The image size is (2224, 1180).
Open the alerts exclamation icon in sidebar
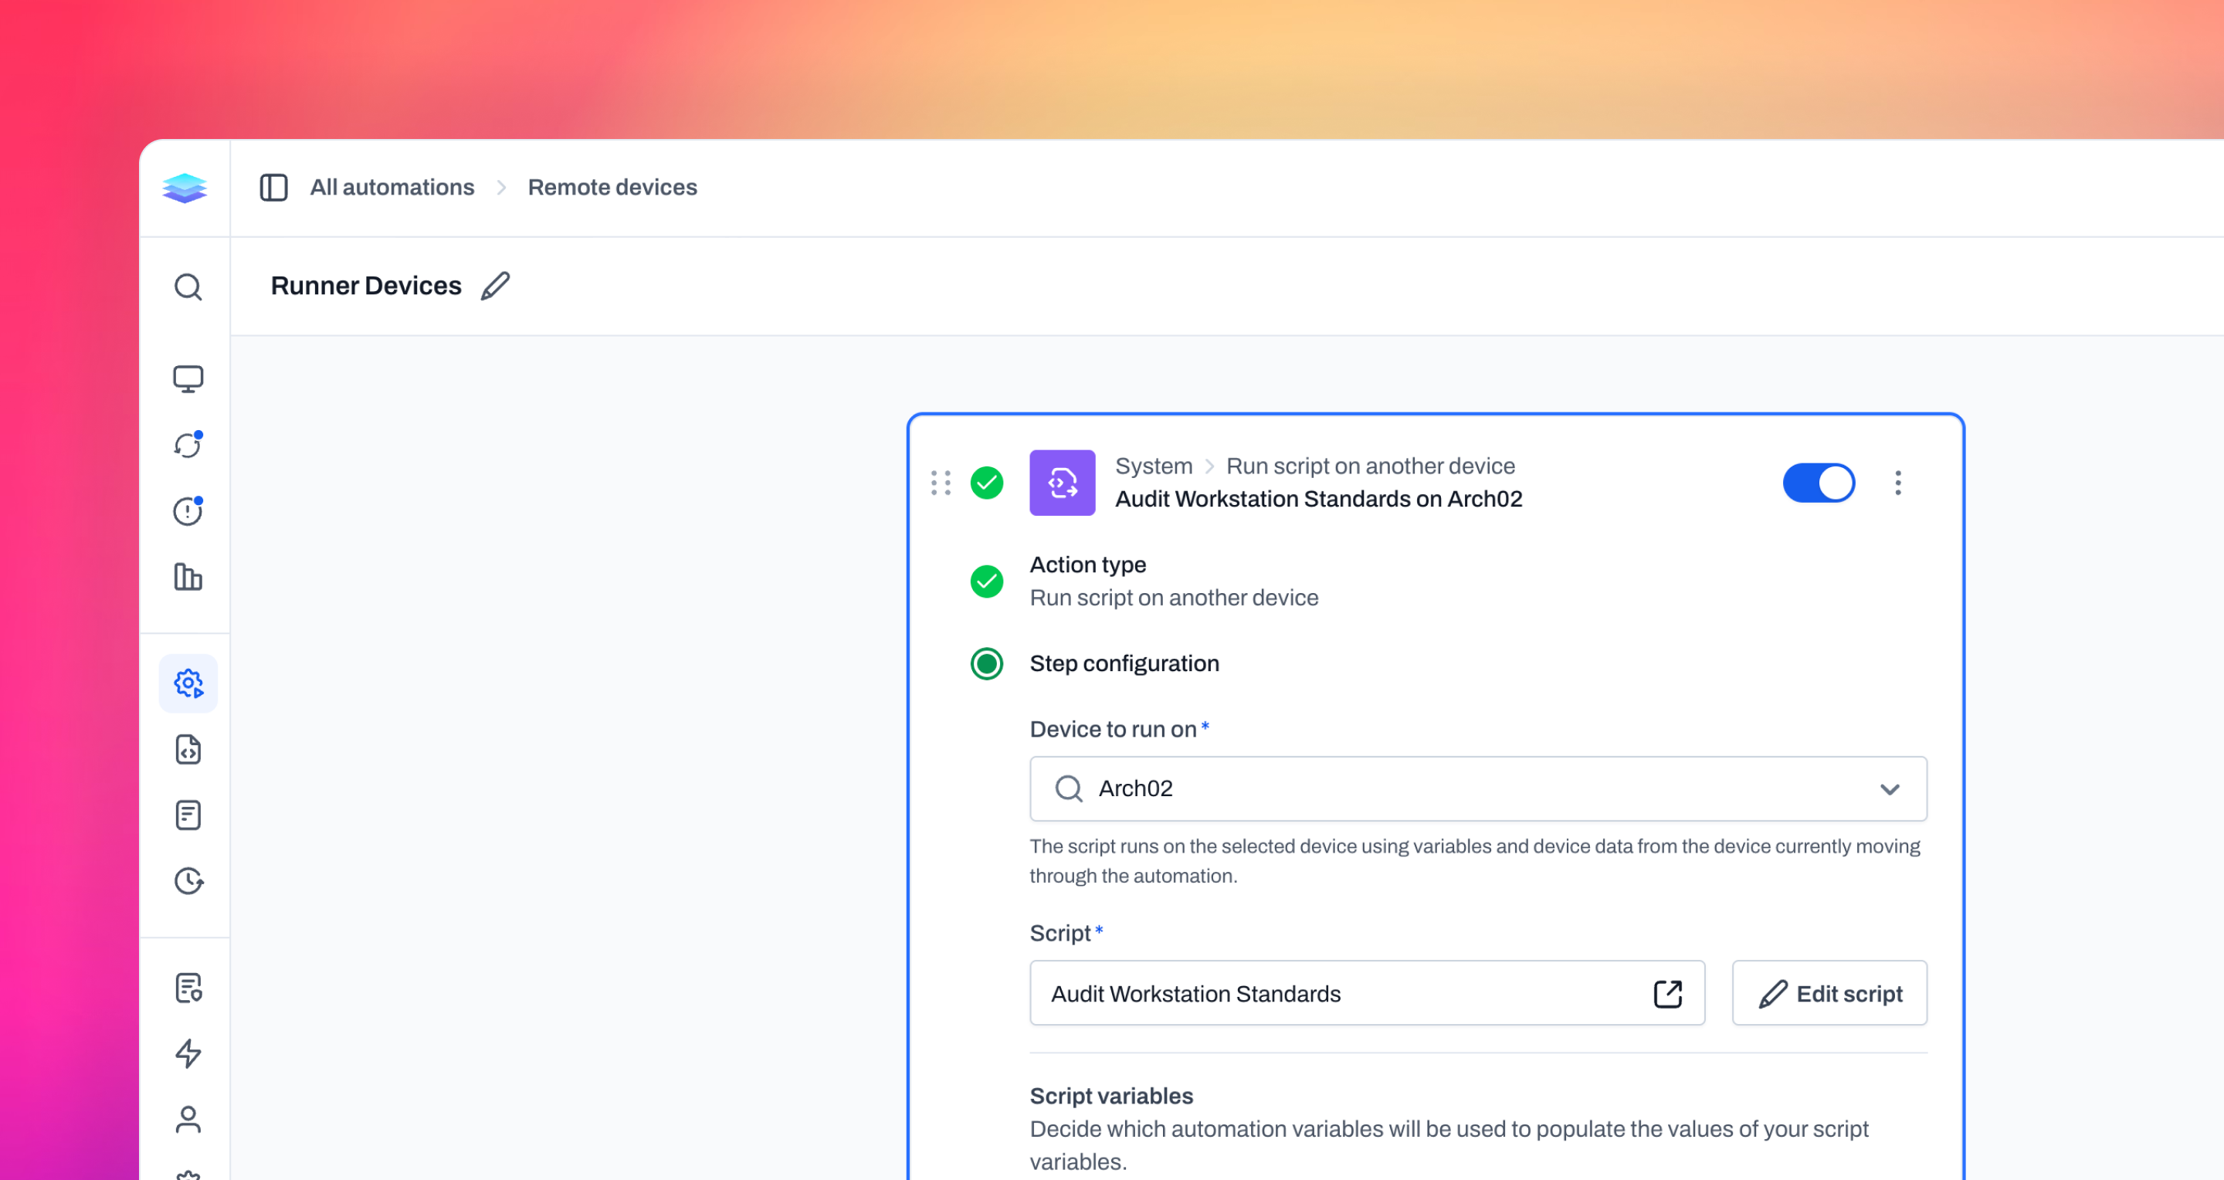[188, 511]
